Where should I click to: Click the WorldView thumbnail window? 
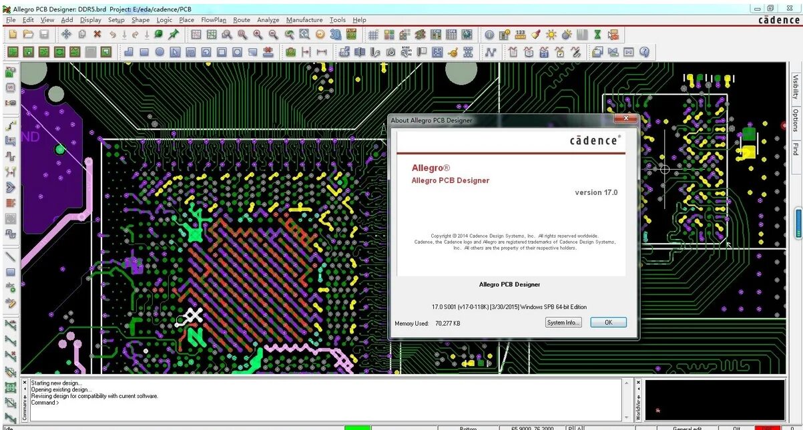point(715,400)
